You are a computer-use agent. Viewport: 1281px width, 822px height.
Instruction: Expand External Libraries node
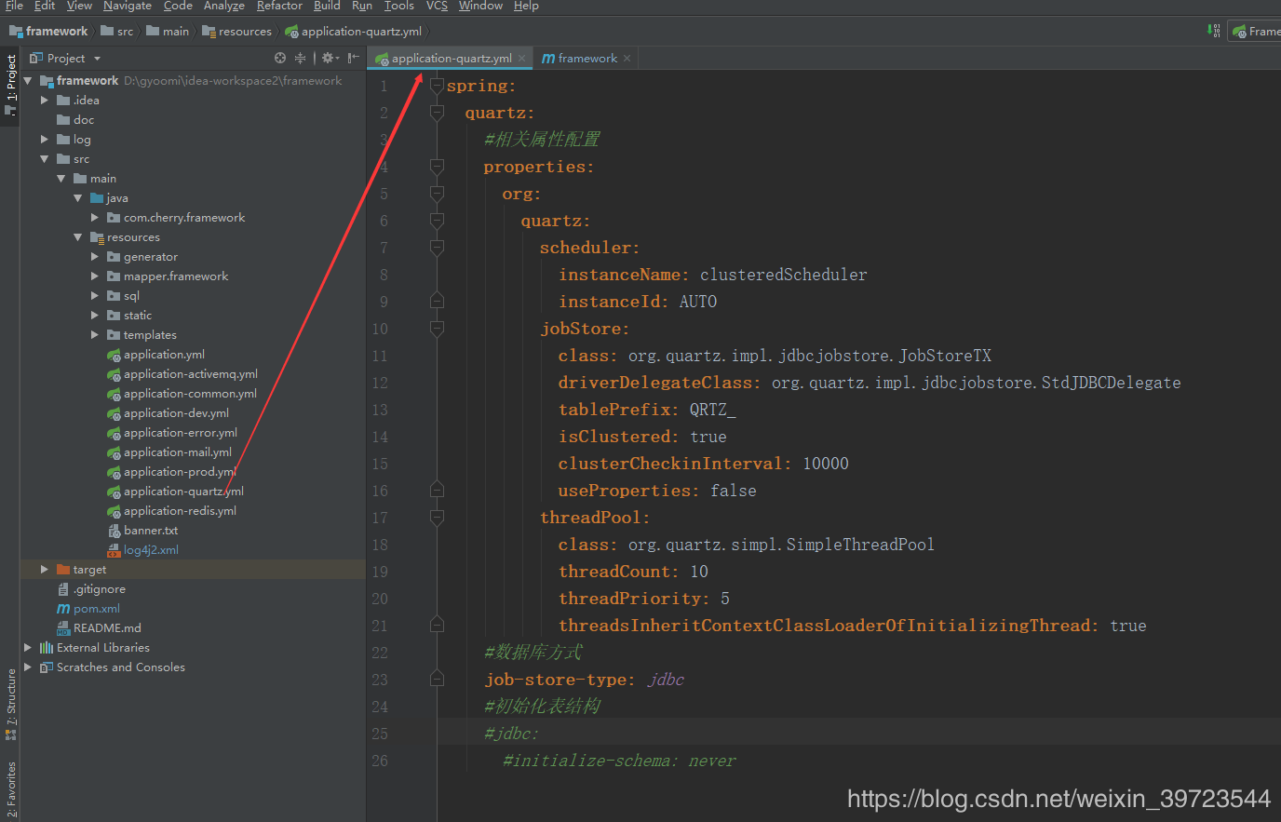[x=28, y=648]
